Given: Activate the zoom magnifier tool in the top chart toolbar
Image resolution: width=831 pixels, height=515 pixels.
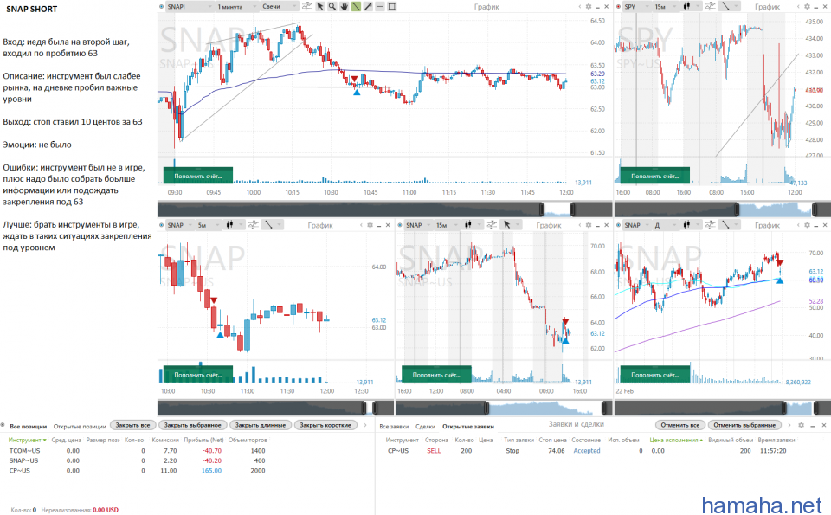Looking at the screenshot, I should [332, 6].
